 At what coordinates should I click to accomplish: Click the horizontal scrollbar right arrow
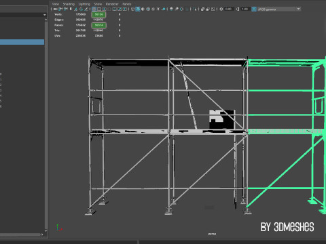[42, 235]
